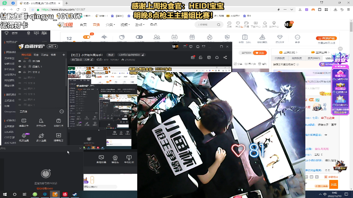Open the followed channels heart icon

(x=238, y=24)
